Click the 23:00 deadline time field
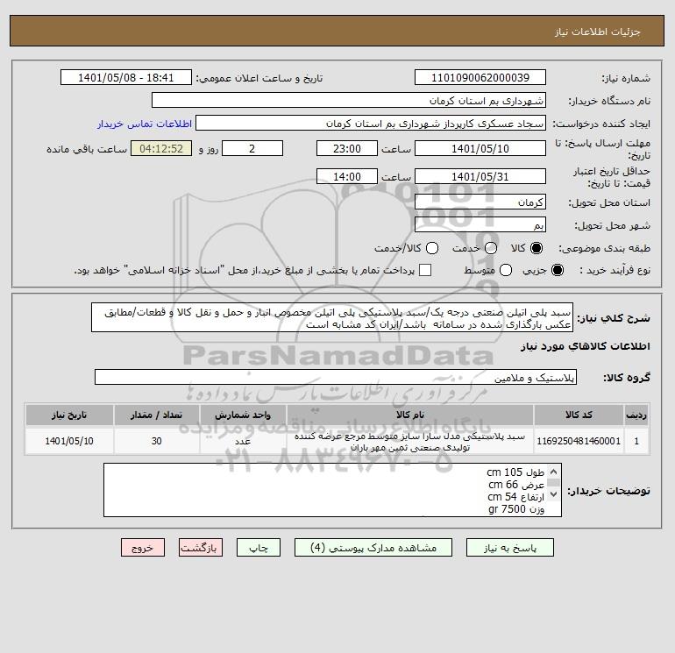The image size is (675, 653). click(x=347, y=148)
